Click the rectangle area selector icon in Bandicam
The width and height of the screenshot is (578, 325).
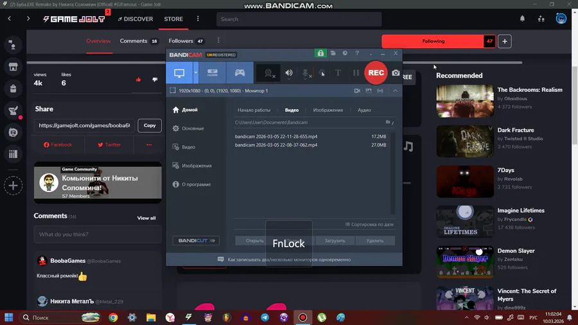point(173,91)
